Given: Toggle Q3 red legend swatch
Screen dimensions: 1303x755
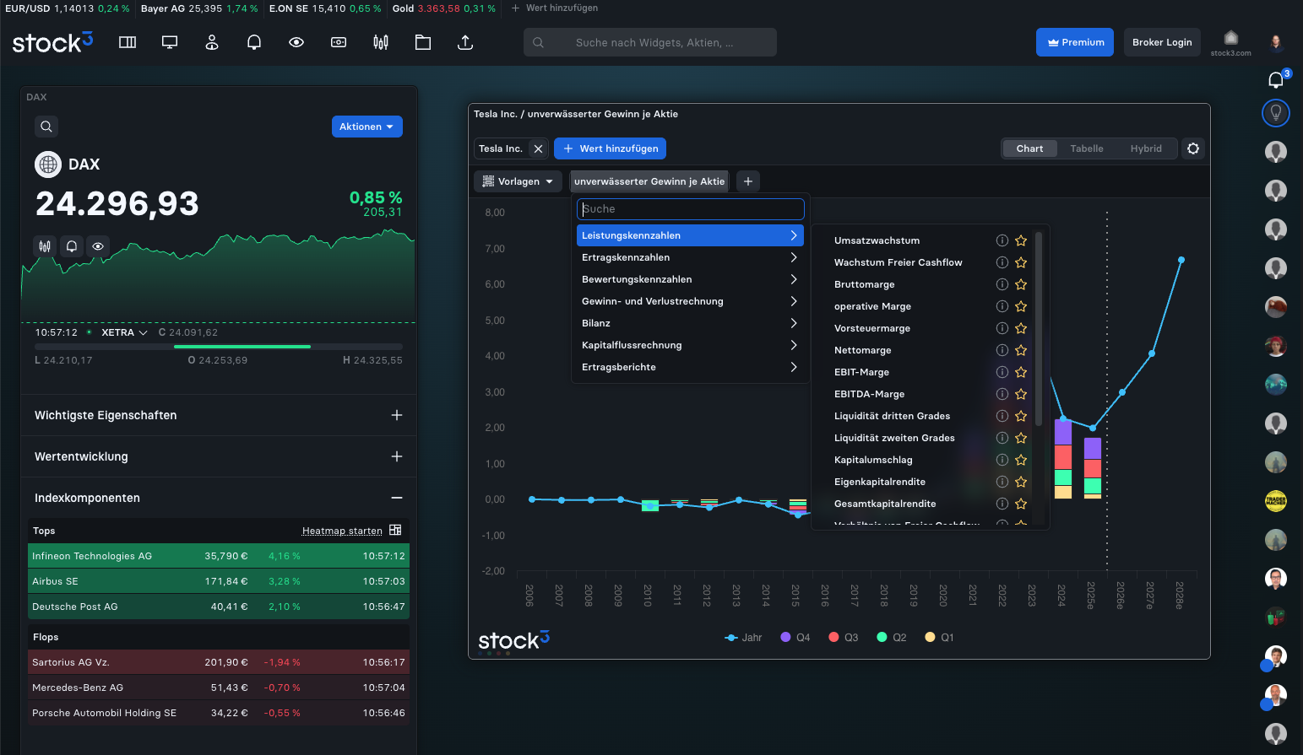Looking at the screenshot, I should [833, 637].
